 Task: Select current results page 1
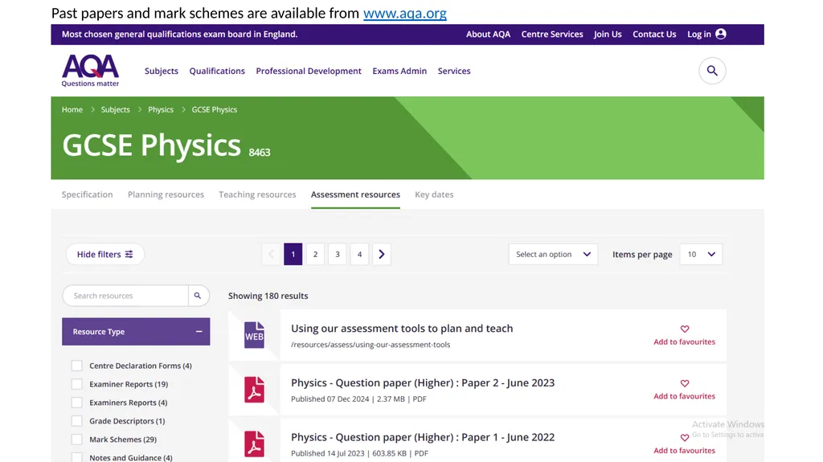tap(293, 254)
